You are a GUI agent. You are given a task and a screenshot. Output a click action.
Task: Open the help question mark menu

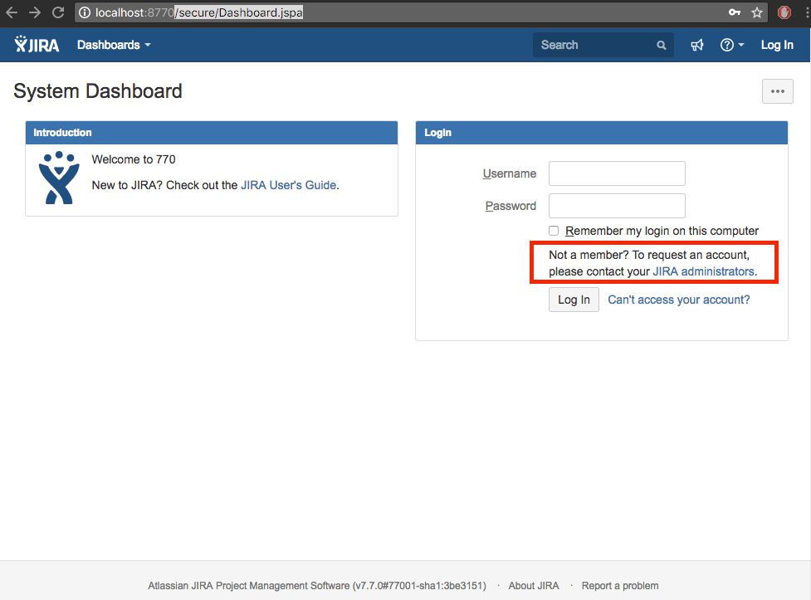pos(732,45)
